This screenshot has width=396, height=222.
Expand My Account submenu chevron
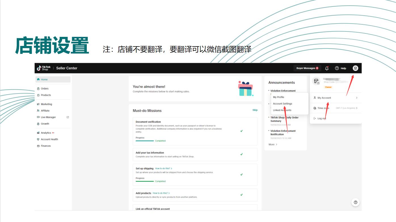pos(357,98)
